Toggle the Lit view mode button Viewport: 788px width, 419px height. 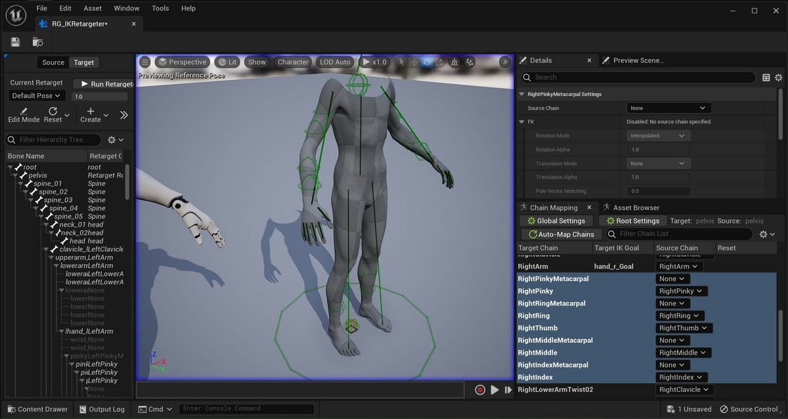(227, 62)
